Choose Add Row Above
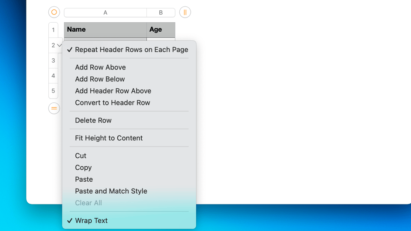The image size is (411, 231). click(x=100, y=67)
